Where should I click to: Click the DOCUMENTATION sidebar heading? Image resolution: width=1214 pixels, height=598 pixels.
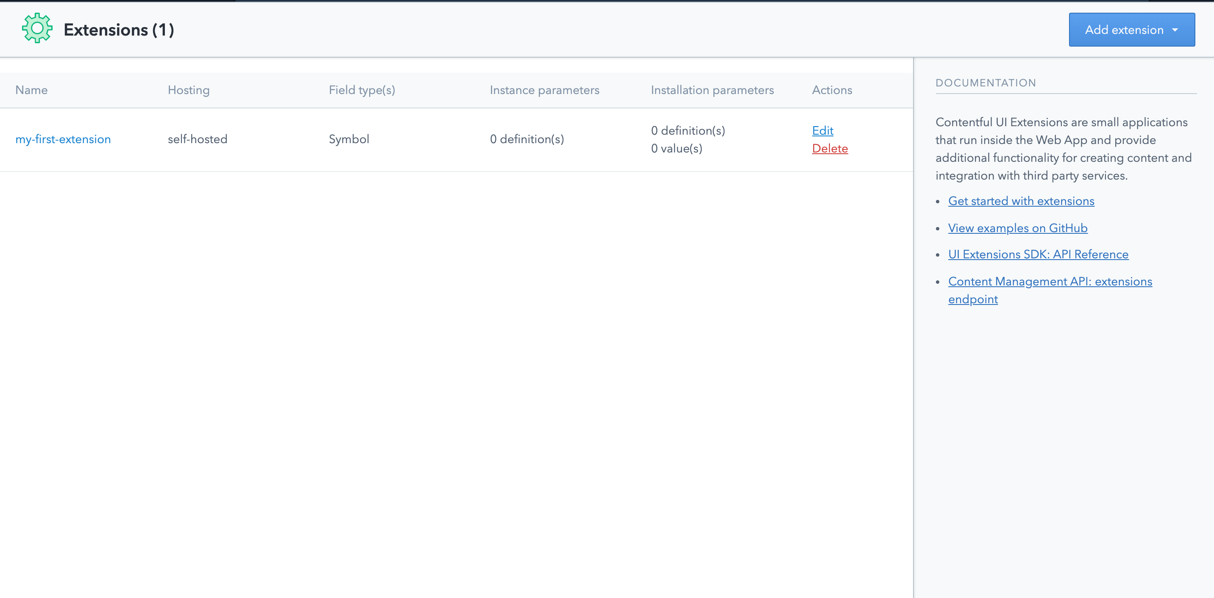coord(986,83)
